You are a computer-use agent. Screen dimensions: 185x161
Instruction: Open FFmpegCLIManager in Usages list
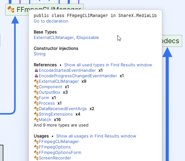59,142
